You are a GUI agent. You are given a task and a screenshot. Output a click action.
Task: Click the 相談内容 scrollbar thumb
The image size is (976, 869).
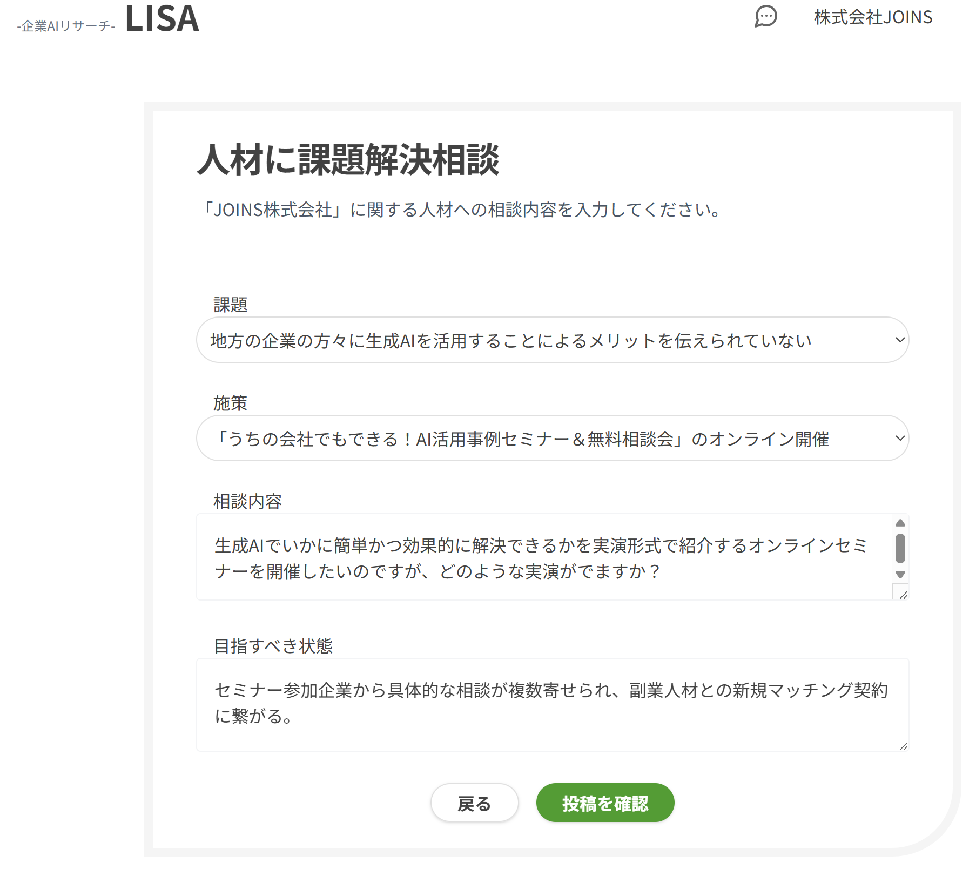900,548
